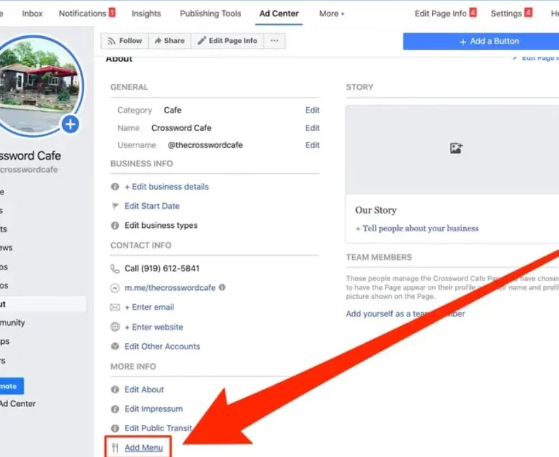This screenshot has width=559, height=457.
Task: Click the plus icon on profile picture
Action: click(x=70, y=124)
